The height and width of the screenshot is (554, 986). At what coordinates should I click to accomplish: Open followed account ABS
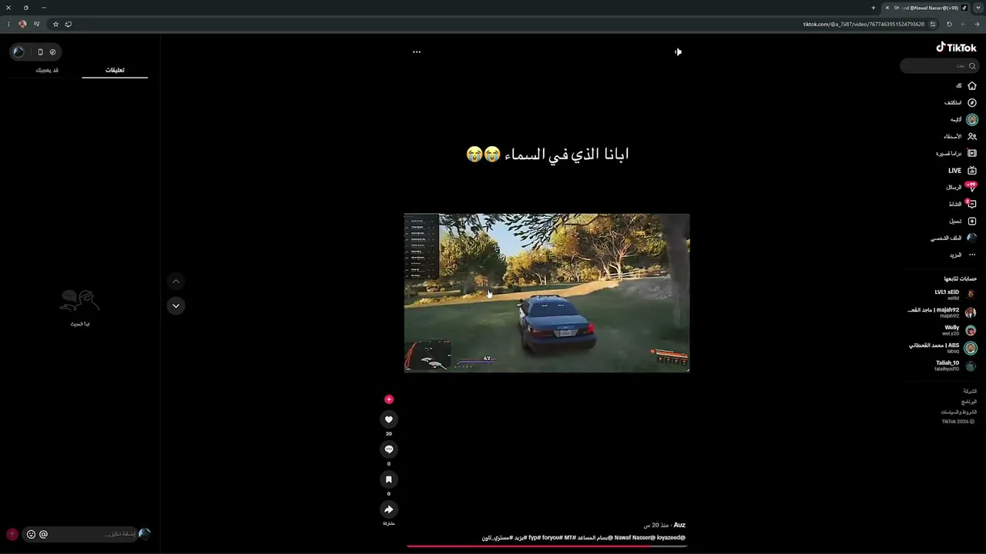pos(943,348)
